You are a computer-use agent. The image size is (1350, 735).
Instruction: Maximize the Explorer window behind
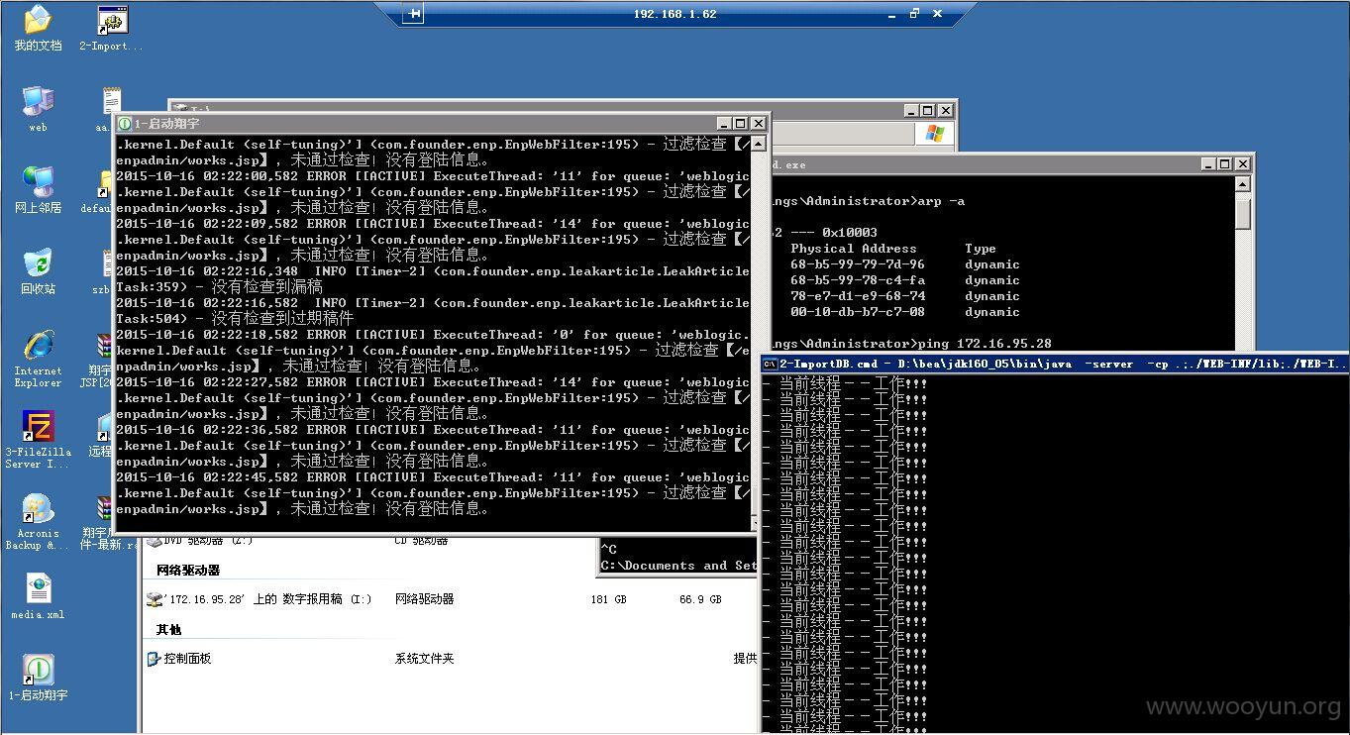pyautogui.click(x=928, y=111)
